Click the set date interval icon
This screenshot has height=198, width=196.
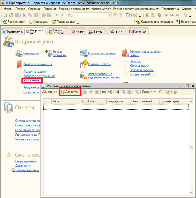[x=104, y=92]
